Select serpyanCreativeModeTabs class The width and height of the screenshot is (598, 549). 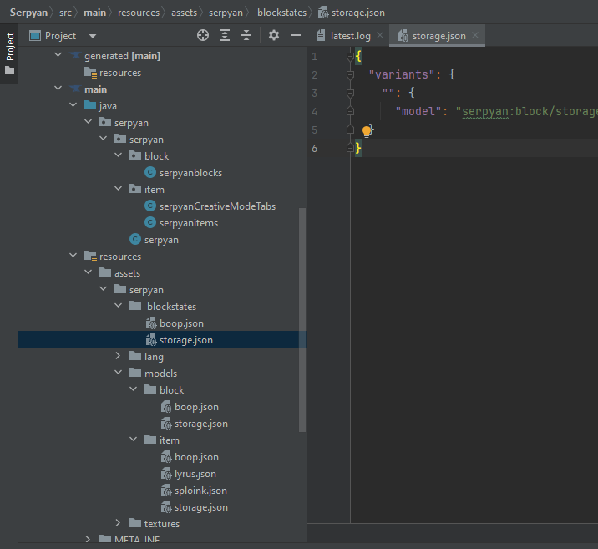coord(217,206)
